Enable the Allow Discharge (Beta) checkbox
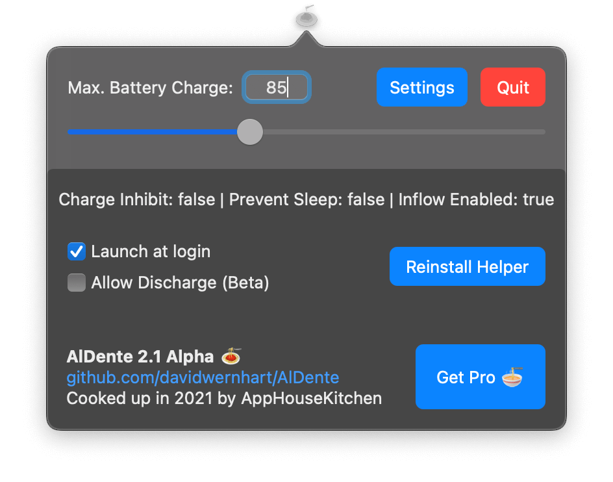 77,283
